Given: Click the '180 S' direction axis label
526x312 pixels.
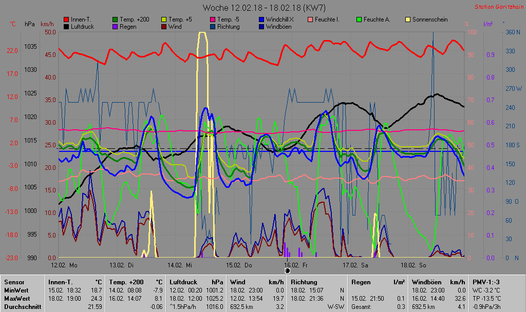Looking at the screenshot, I should [x=512, y=145].
